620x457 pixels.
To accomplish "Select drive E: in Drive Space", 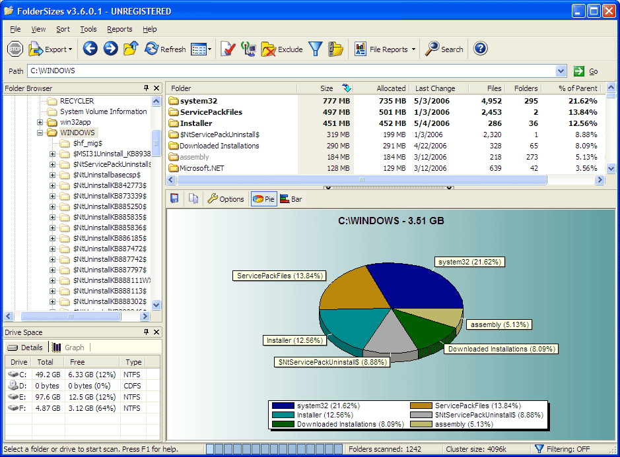I will point(83,397).
